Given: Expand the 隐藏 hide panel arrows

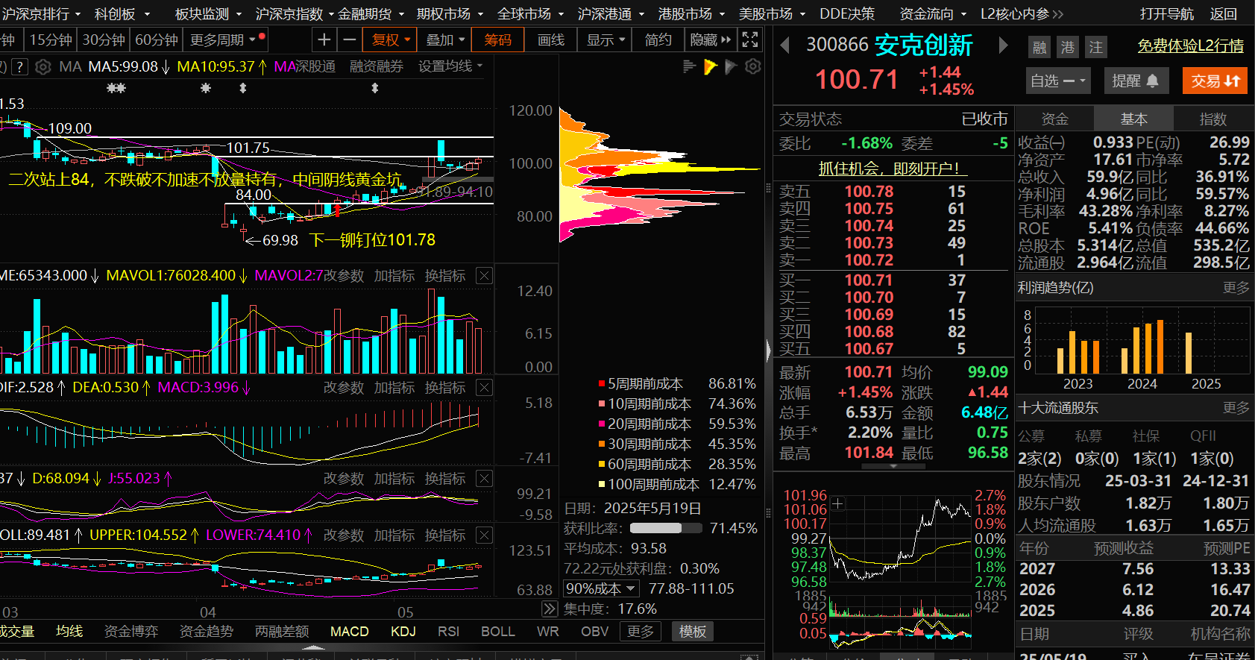Looking at the screenshot, I should coord(711,40).
